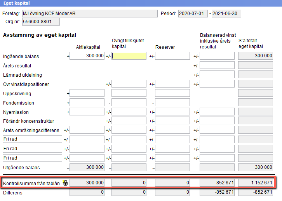Viewport: 282px width, 201px height.
Task: Click Förändr koncernstruktur Reserver field
Action: [172, 121]
